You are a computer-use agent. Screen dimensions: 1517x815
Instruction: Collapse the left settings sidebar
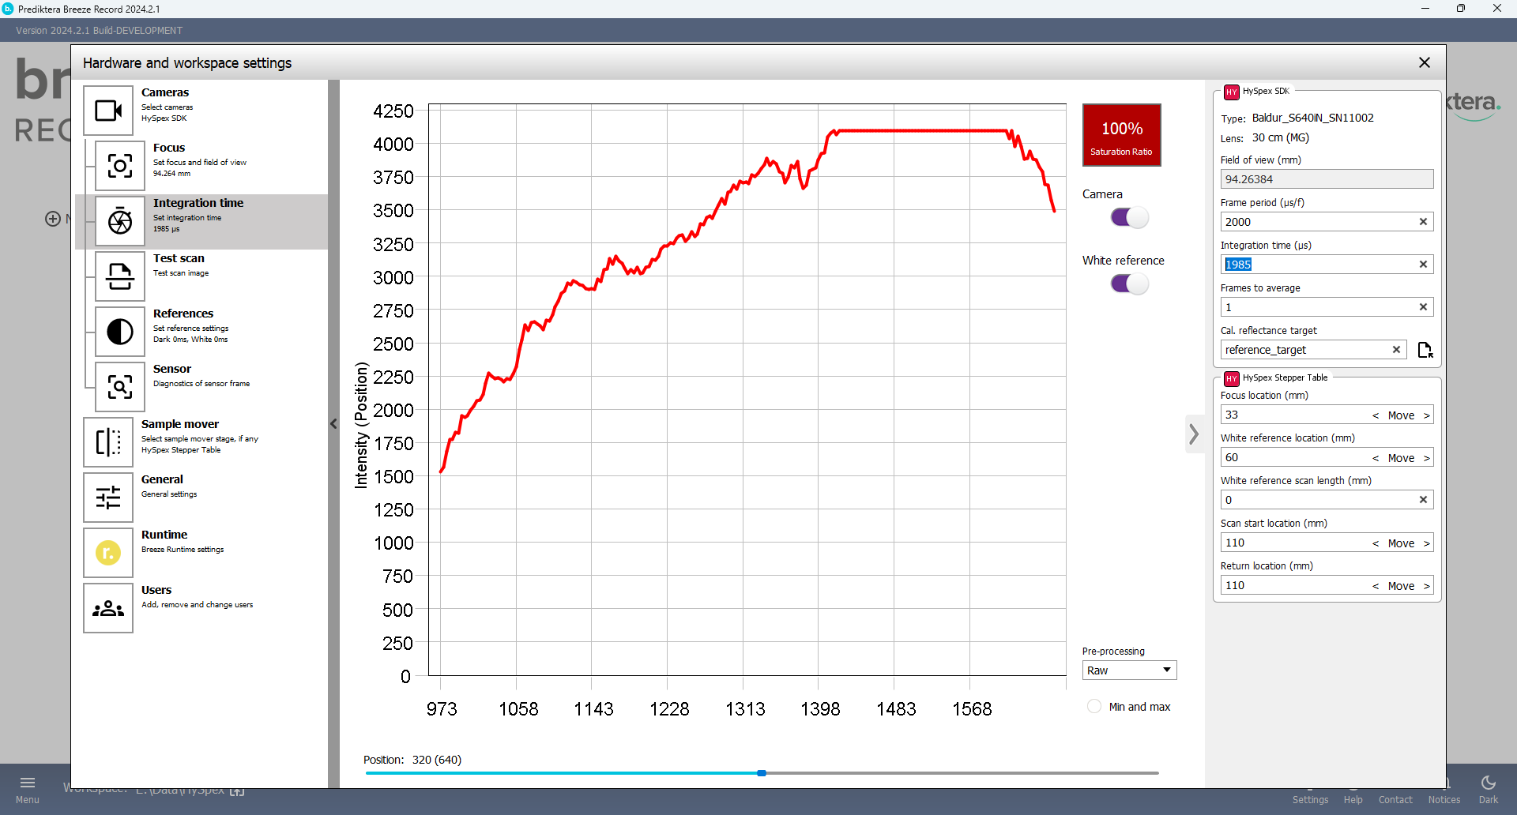[333, 424]
